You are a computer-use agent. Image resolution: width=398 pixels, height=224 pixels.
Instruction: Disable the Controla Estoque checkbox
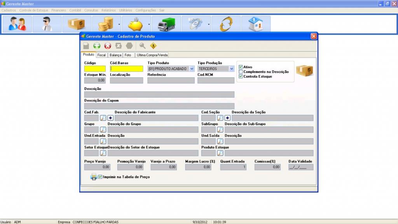point(241,76)
